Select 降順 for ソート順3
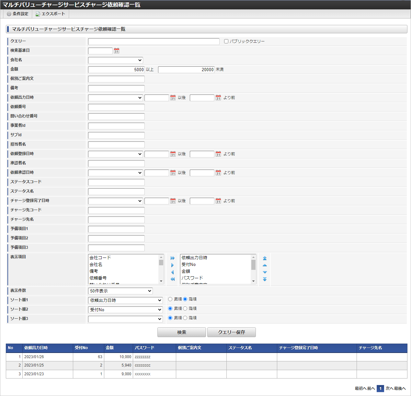 click(x=185, y=318)
